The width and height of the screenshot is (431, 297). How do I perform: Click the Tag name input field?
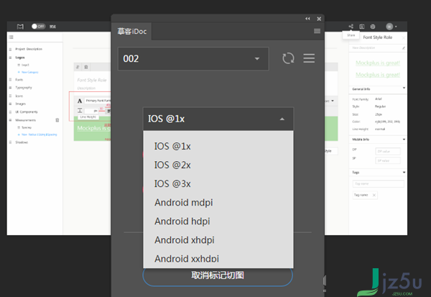[379, 183]
